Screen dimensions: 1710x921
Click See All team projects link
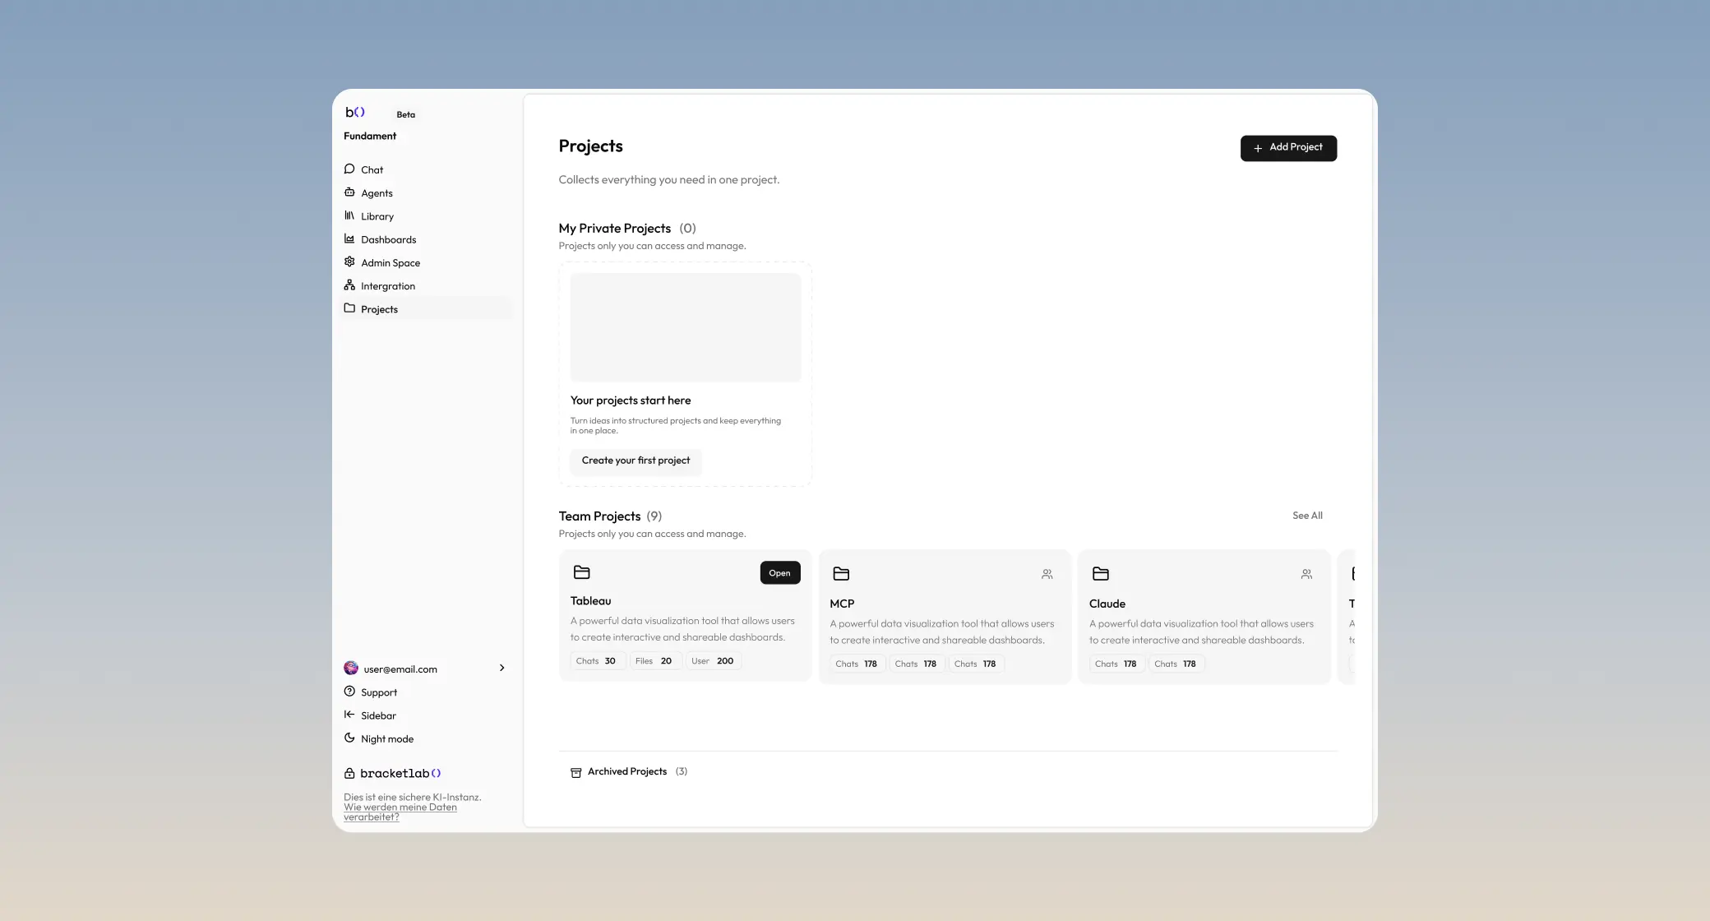[x=1307, y=516]
